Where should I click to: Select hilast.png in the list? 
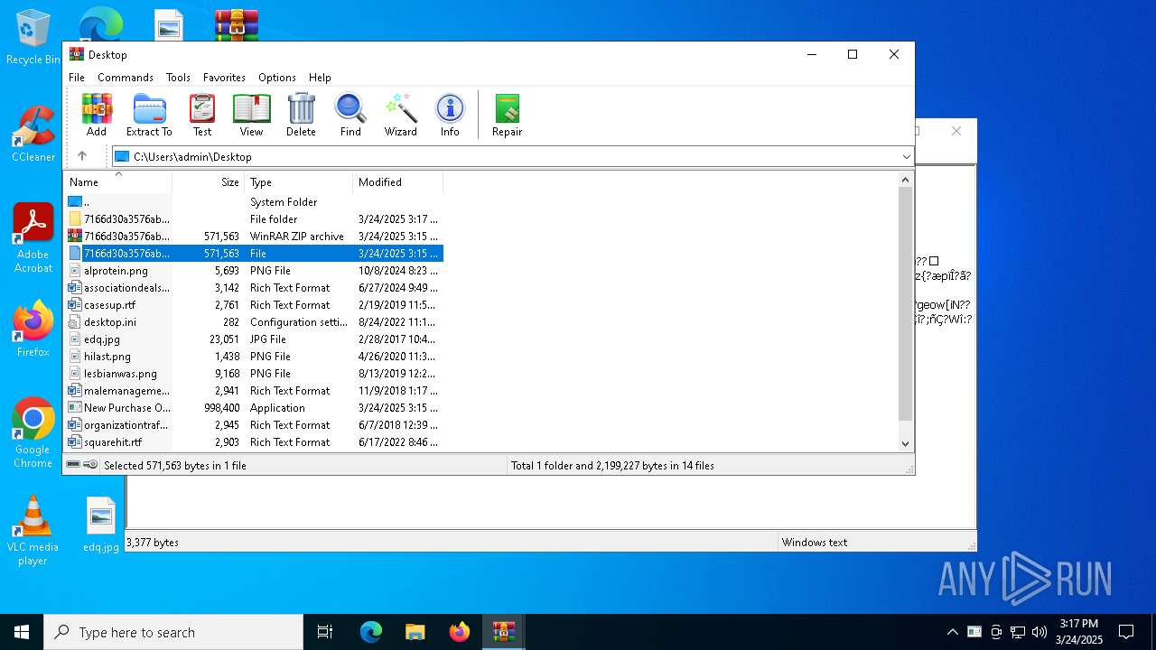point(254,357)
